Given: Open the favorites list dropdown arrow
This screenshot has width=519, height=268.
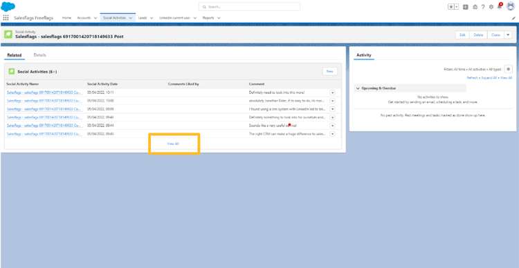Looking at the screenshot, I should tap(457, 7).
